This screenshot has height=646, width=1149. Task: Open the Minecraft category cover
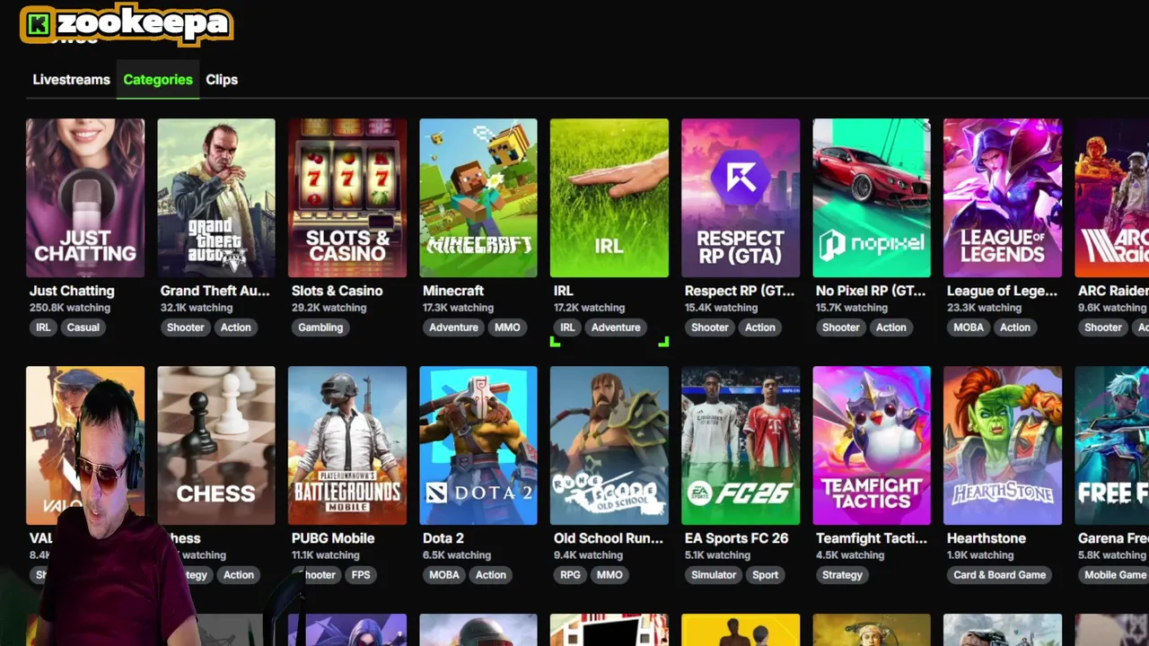tap(478, 197)
